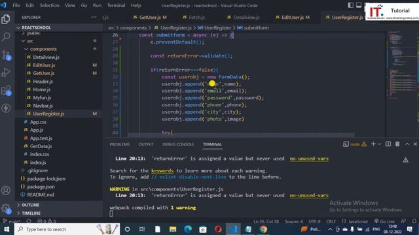
Task: Open errors and warnings count in status bar
Action: coord(46,221)
